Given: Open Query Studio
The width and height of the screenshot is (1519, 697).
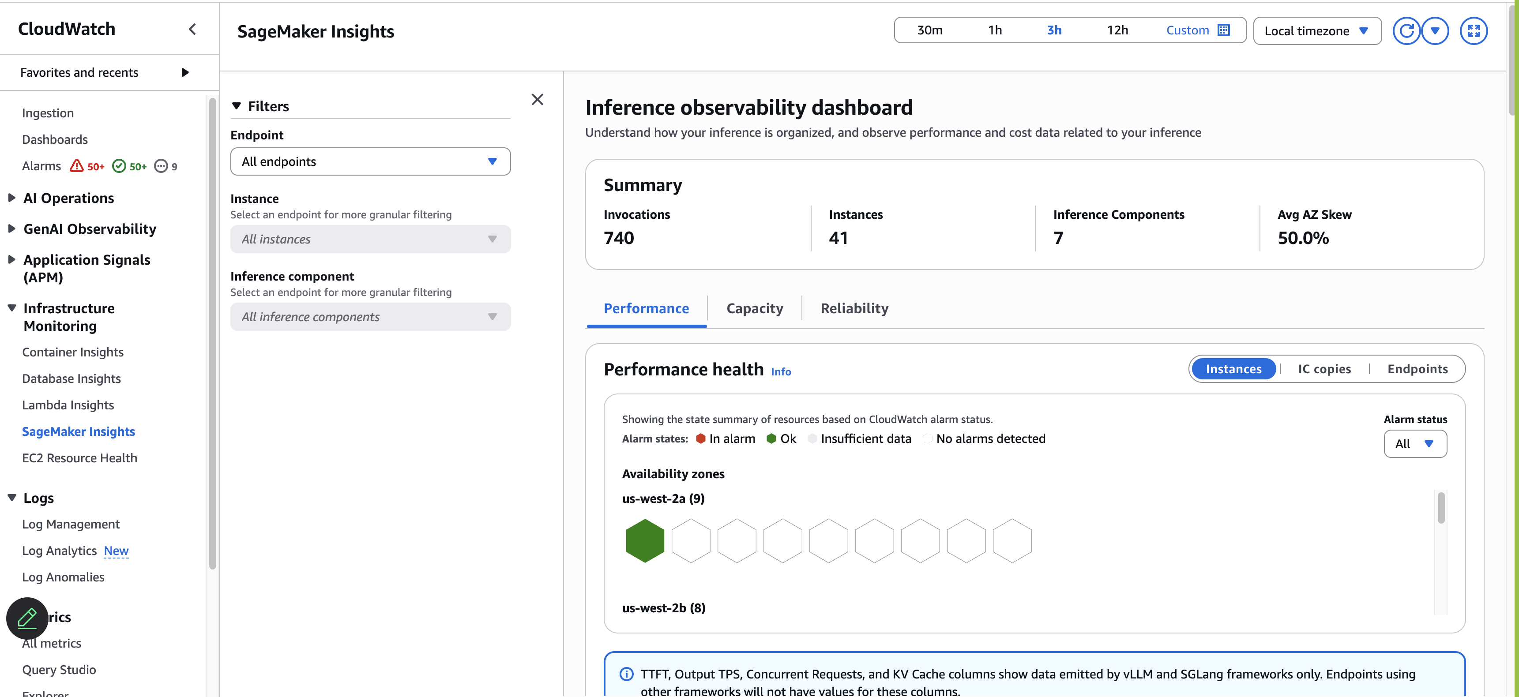Looking at the screenshot, I should [x=59, y=670].
